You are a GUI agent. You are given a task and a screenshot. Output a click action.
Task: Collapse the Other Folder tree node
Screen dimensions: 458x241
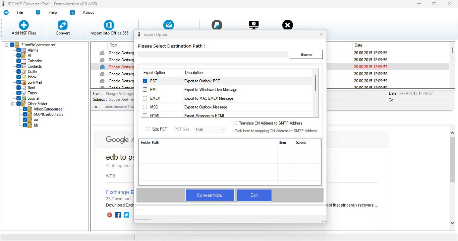point(13,104)
